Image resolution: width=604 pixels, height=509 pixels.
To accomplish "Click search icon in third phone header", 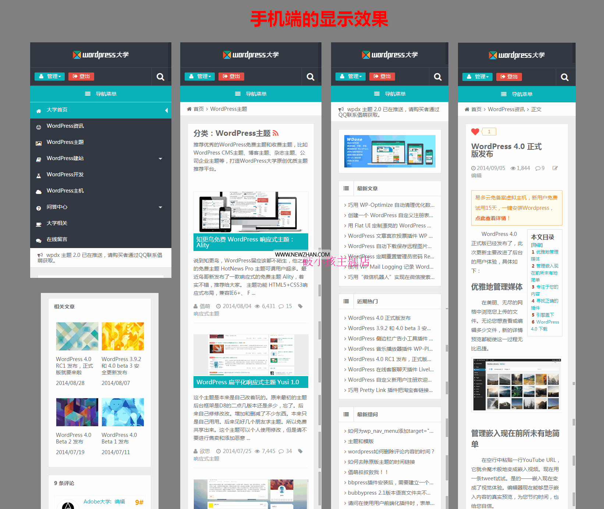I will (x=438, y=77).
